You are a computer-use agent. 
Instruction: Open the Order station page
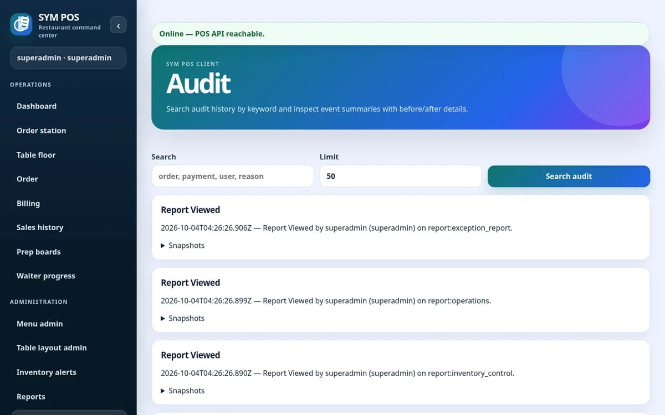click(x=68, y=131)
